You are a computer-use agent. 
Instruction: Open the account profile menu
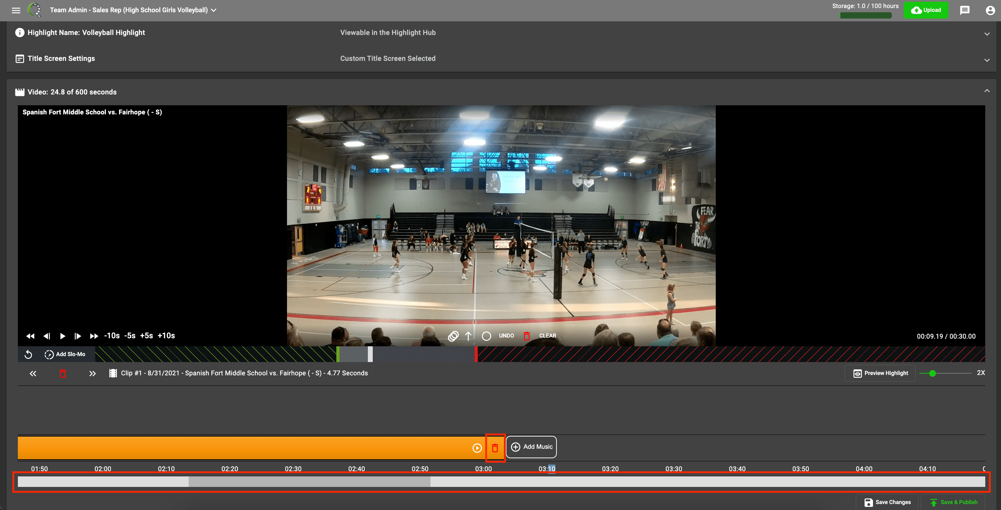pyautogui.click(x=990, y=10)
